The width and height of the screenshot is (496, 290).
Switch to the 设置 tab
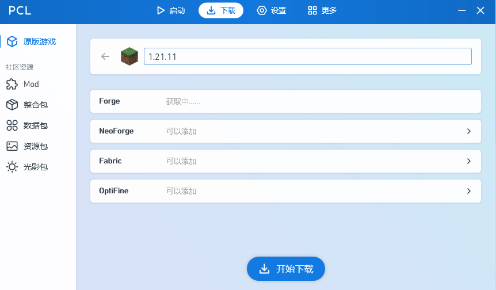(x=272, y=10)
